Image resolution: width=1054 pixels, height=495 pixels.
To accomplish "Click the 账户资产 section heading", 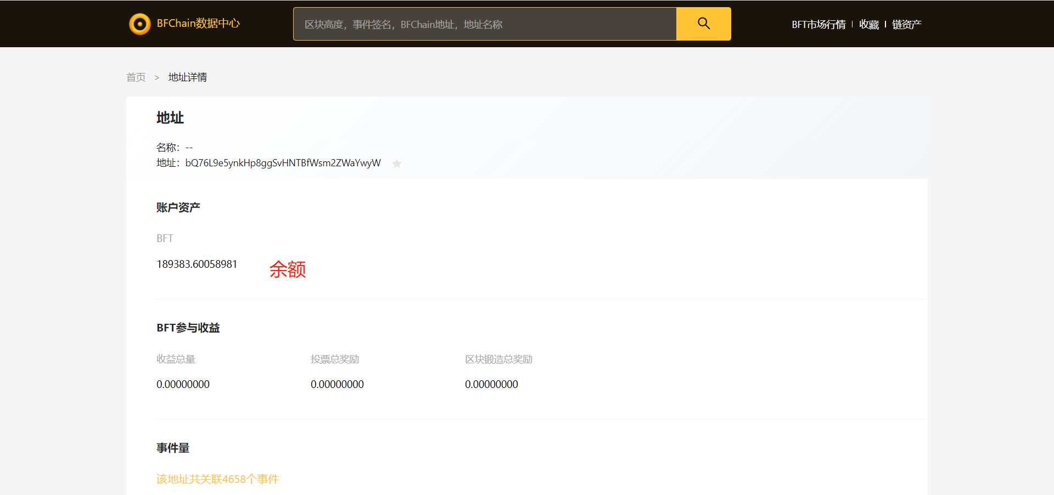I will [x=178, y=207].
